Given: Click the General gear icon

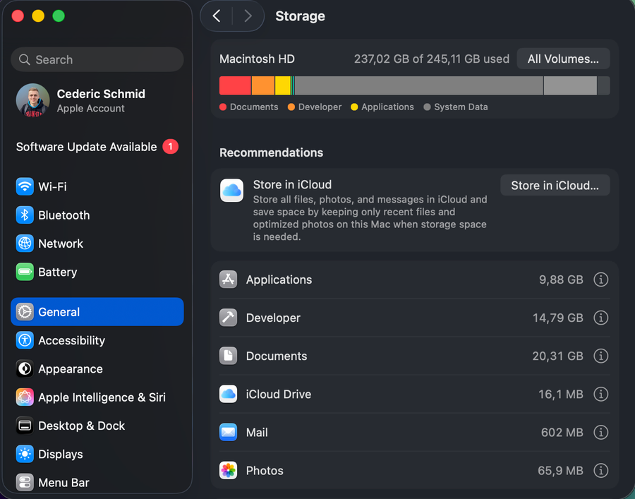Looking at the screenshot, I should (25, 311).
